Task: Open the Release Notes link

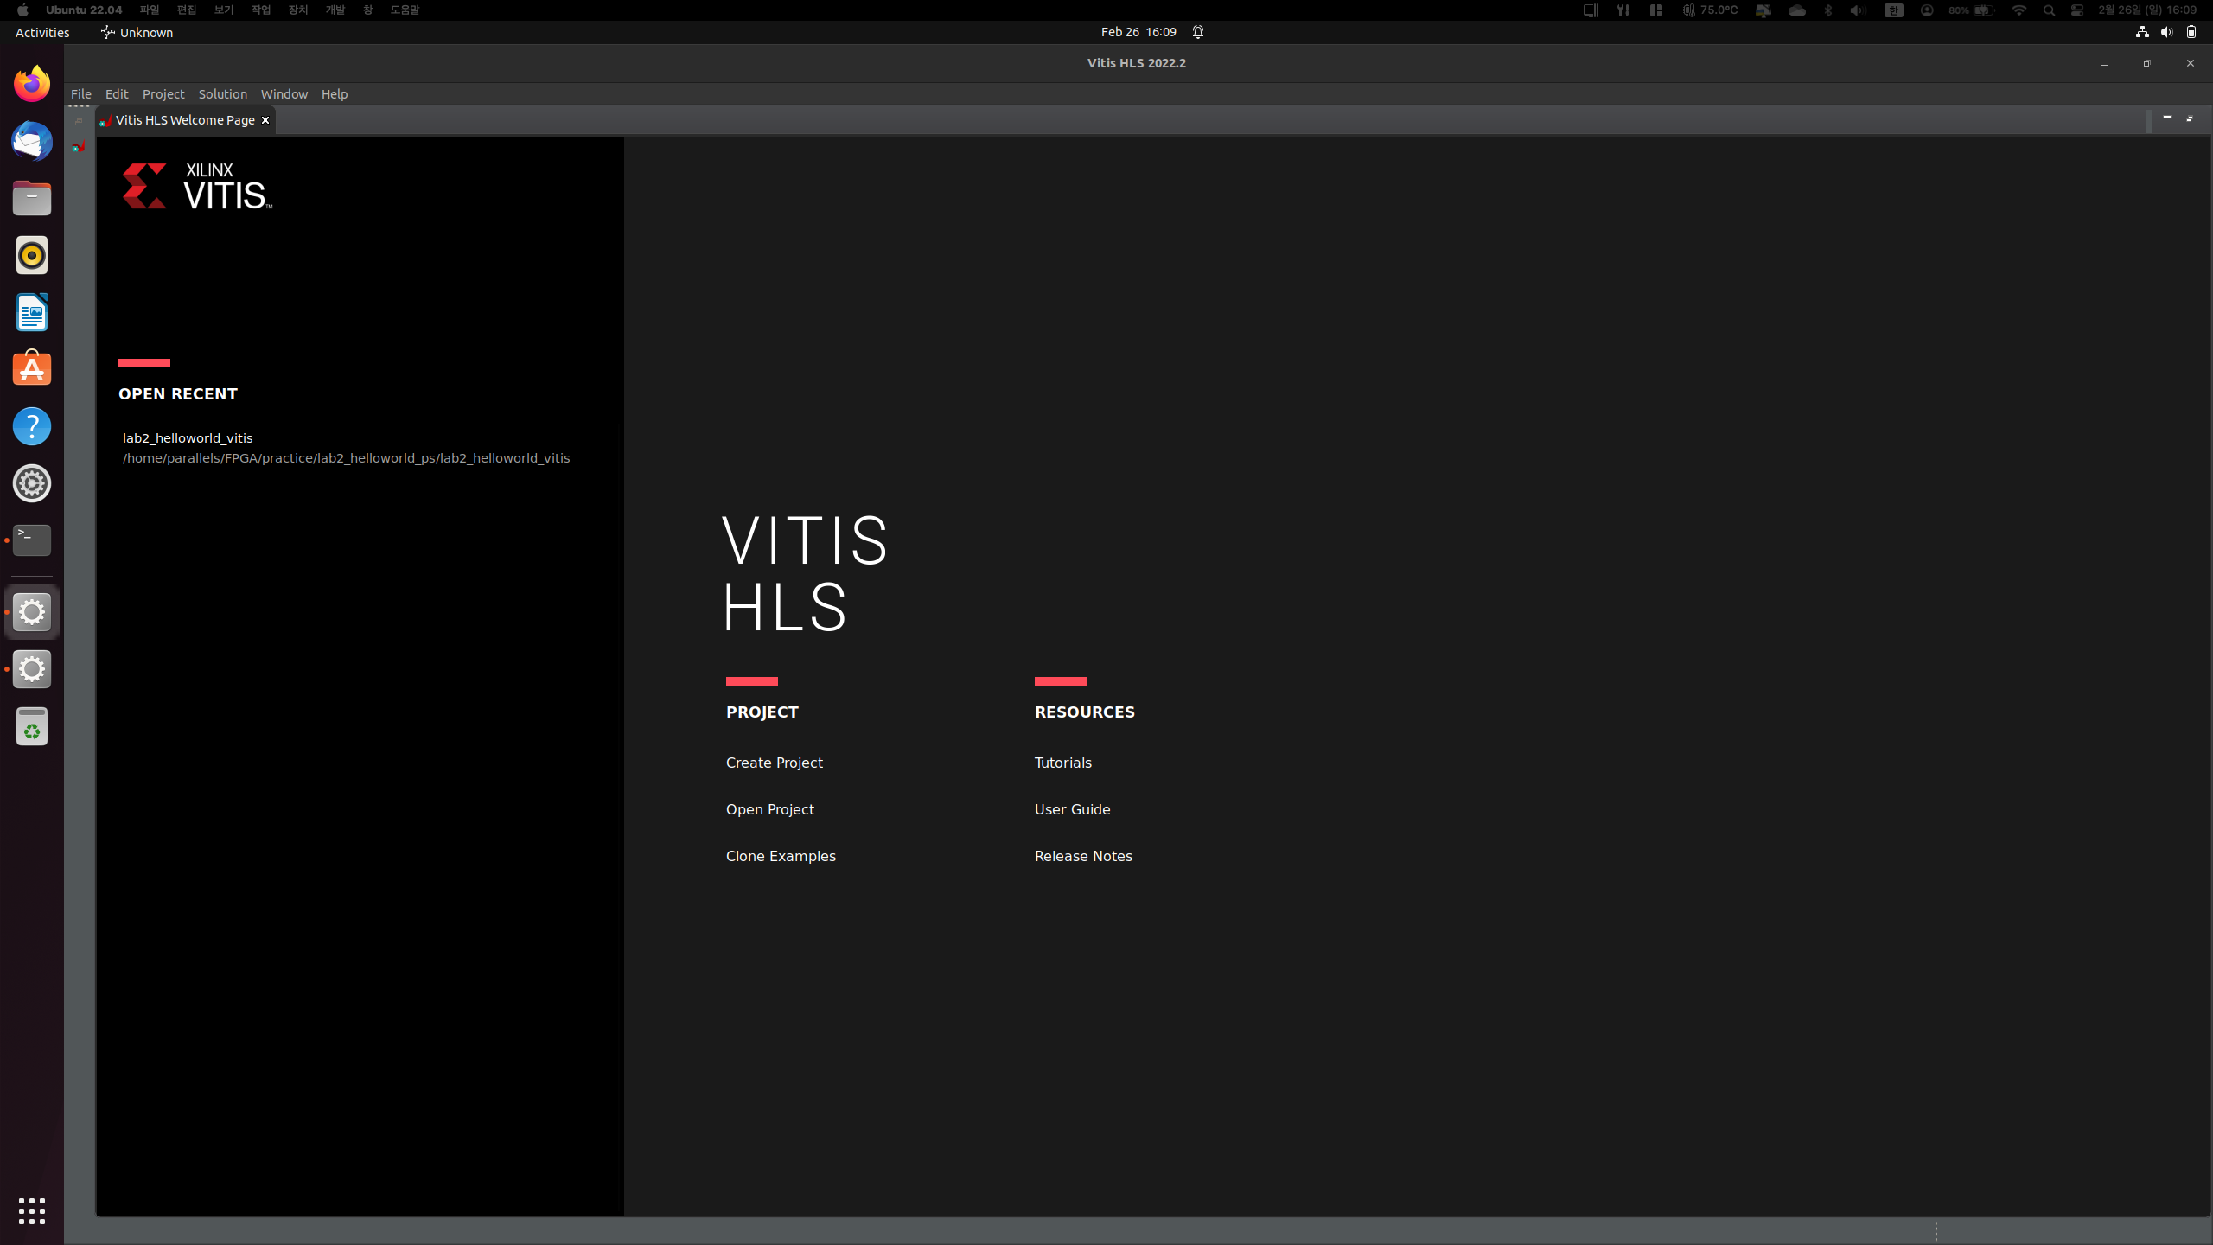Action: coord(1083,856)
